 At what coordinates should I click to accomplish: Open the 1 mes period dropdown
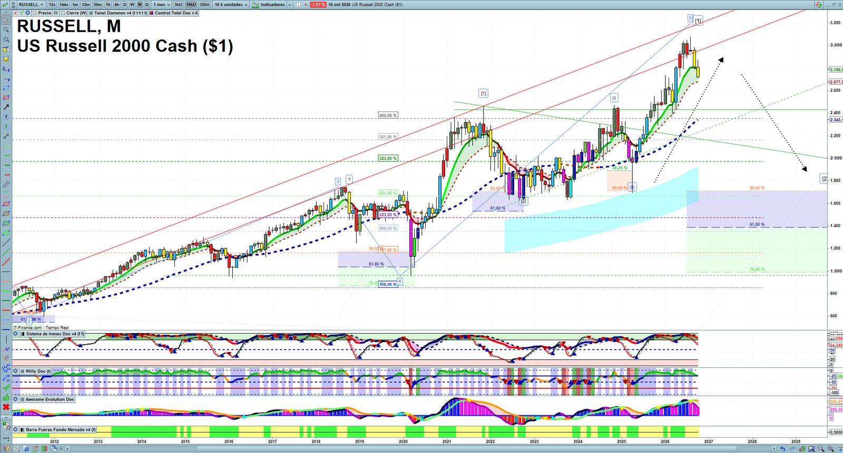161,5
